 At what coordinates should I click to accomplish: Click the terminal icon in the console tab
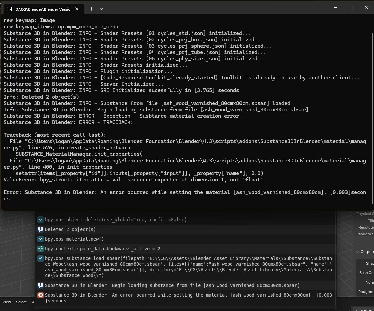coord(9,9)
